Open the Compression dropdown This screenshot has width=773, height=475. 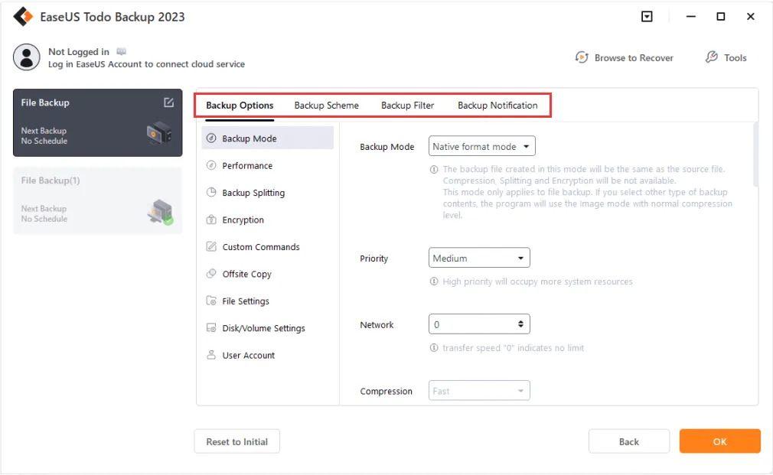coord(479,390)
